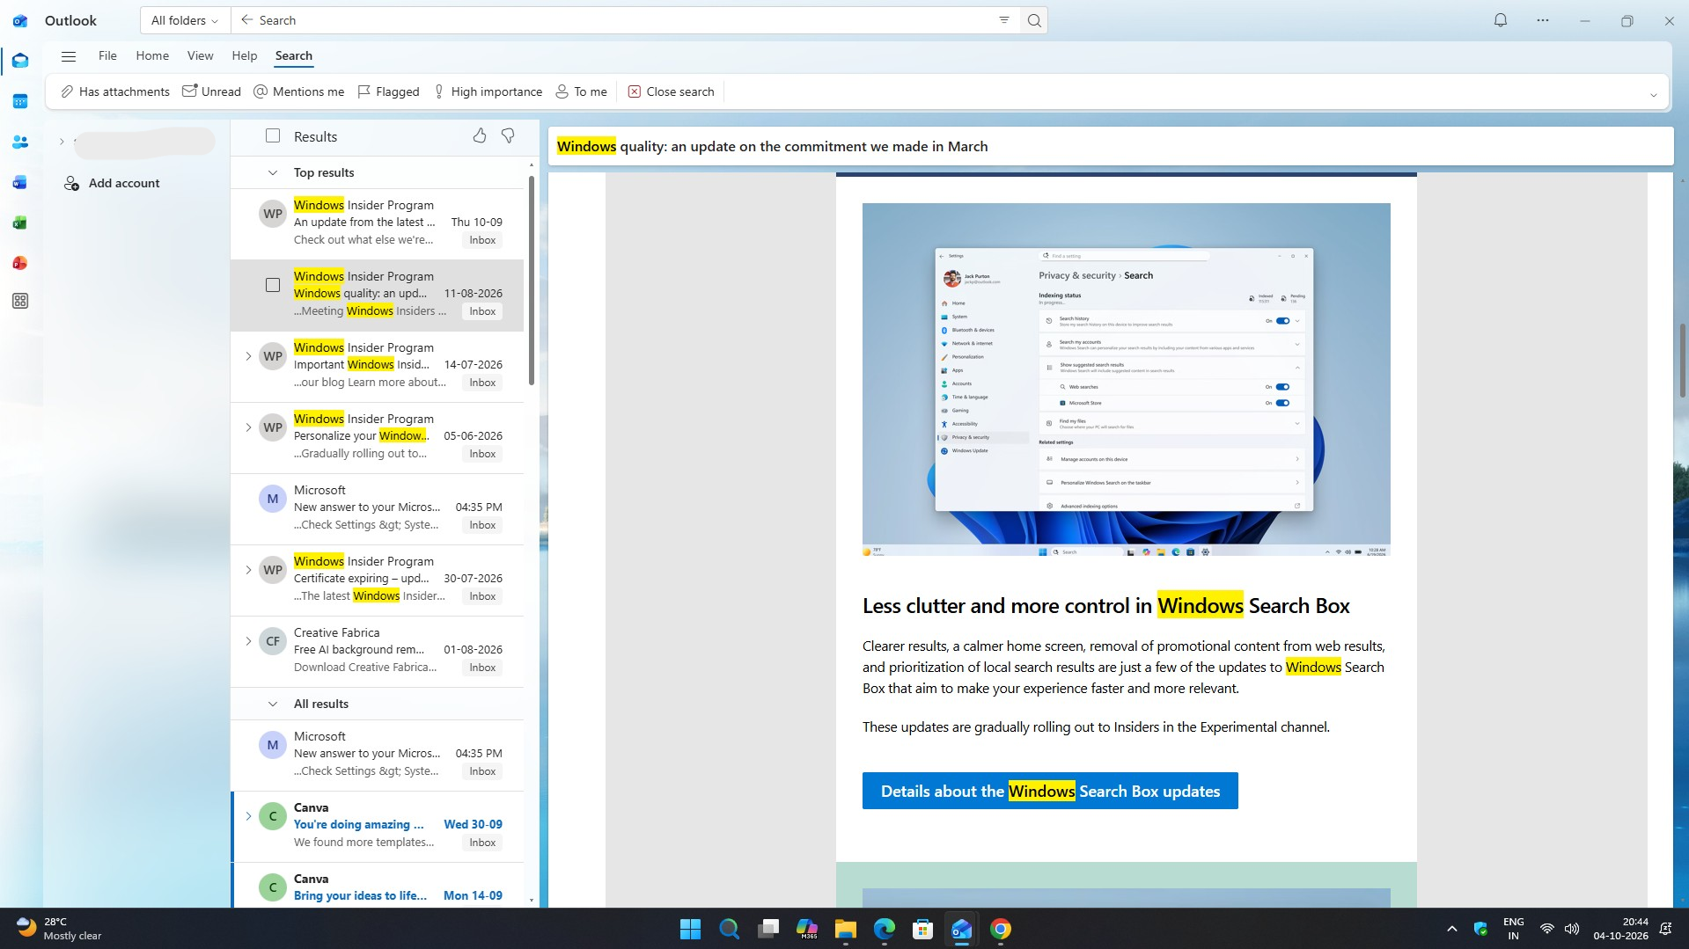Open the File menu
The width and height of the screenshot is (1689, 949).
pos(107,55)
